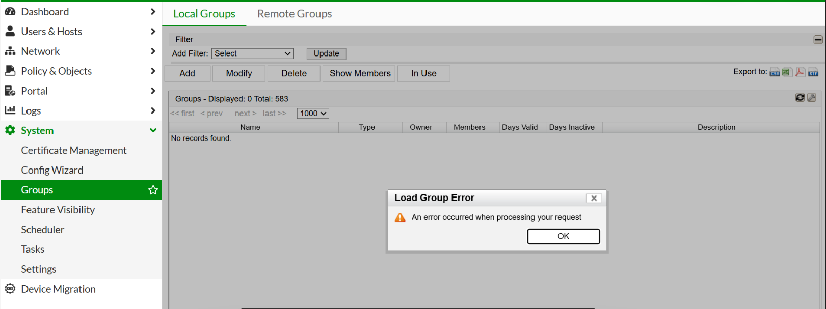
Task: Click the Logs chart icon
Action: 10,110
